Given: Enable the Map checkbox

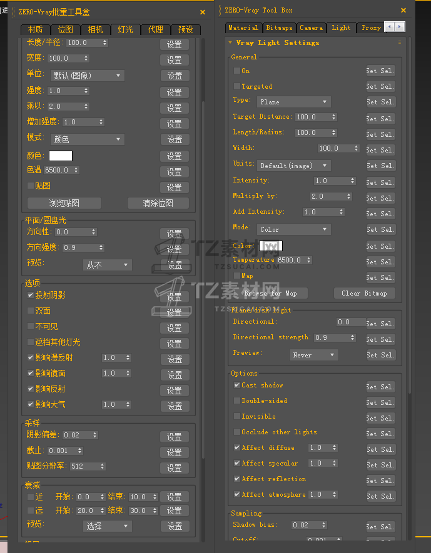Looking at the screenshot, I should (237, 276).
